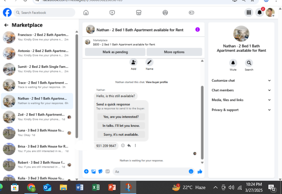Open Antonio 2 Bed 2 Bath conversation
Image resolution: width=282 pixels, height=194 pixels.
[37, 53]
